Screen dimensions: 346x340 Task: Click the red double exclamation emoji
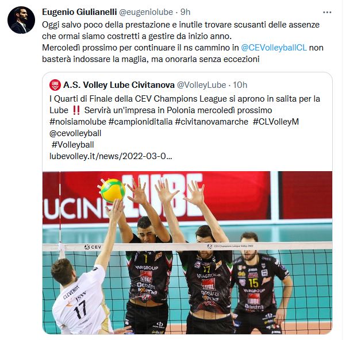pyautogui.click(x=76, y=110)
